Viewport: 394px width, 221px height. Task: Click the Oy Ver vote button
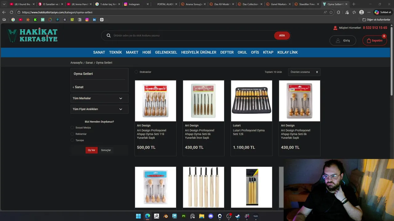tap(91, 150)
